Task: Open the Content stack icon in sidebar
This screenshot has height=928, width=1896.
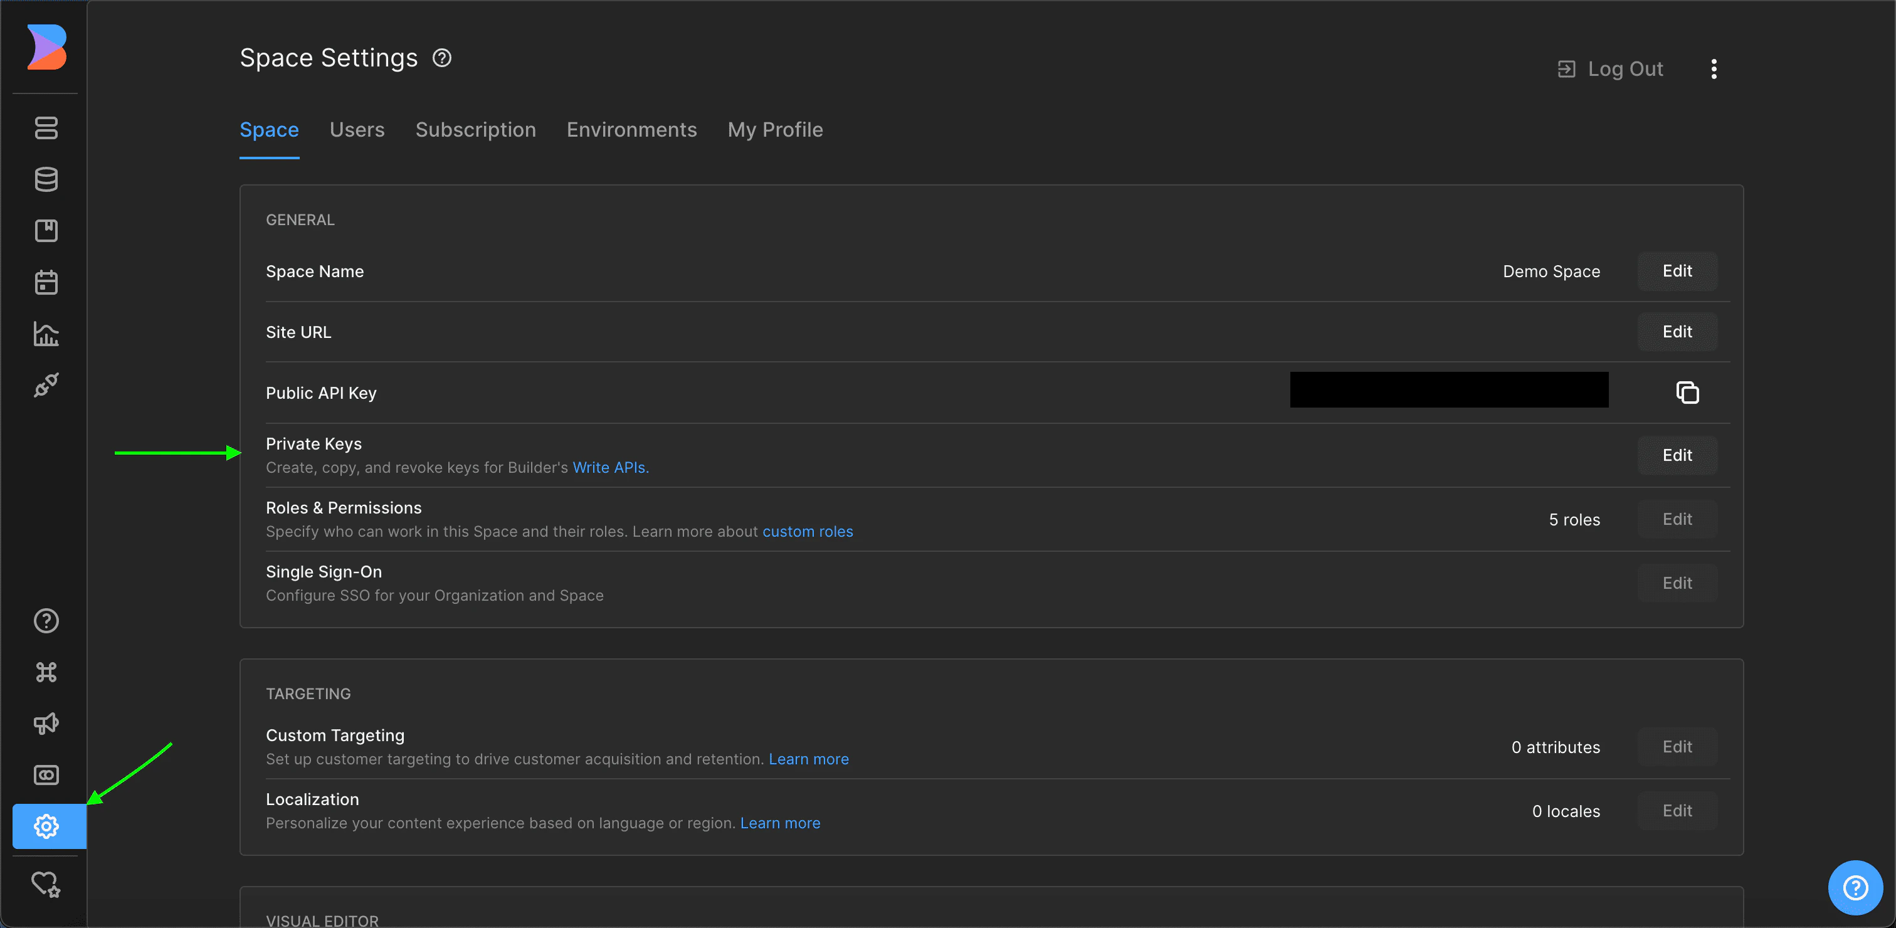Action: [46, 128]
